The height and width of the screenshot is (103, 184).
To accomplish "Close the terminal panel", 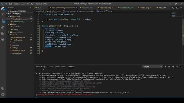I will pyautogui.click(x=181, y=67).
